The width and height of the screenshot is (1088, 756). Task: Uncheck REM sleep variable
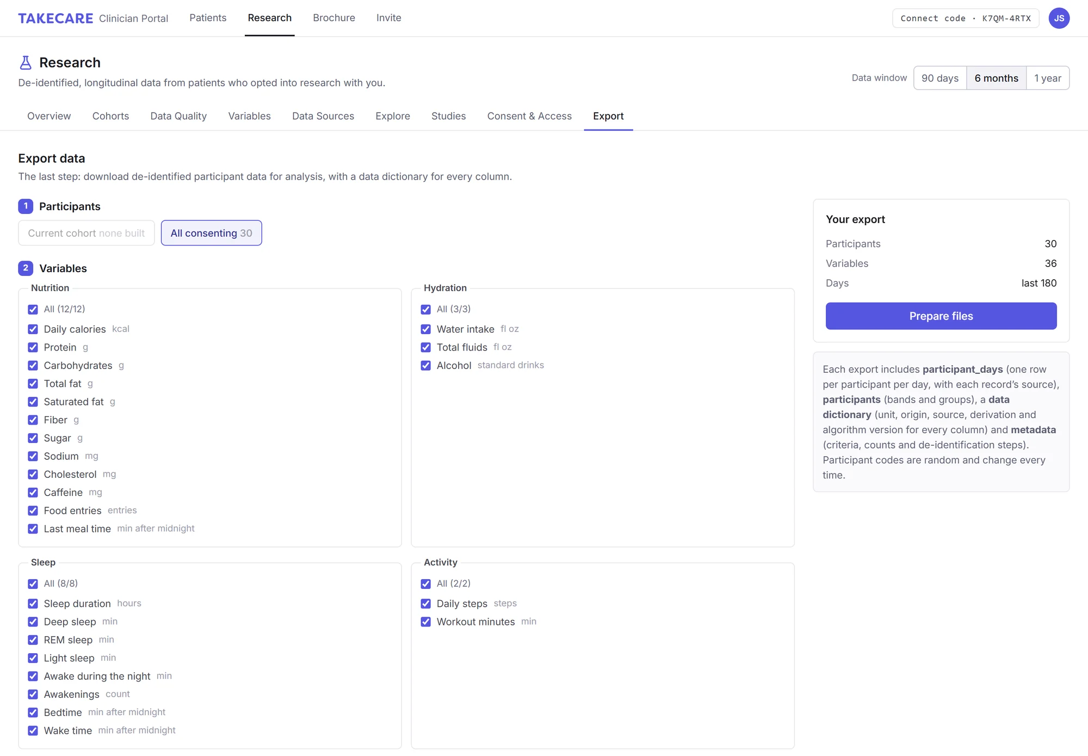point(33,640)
